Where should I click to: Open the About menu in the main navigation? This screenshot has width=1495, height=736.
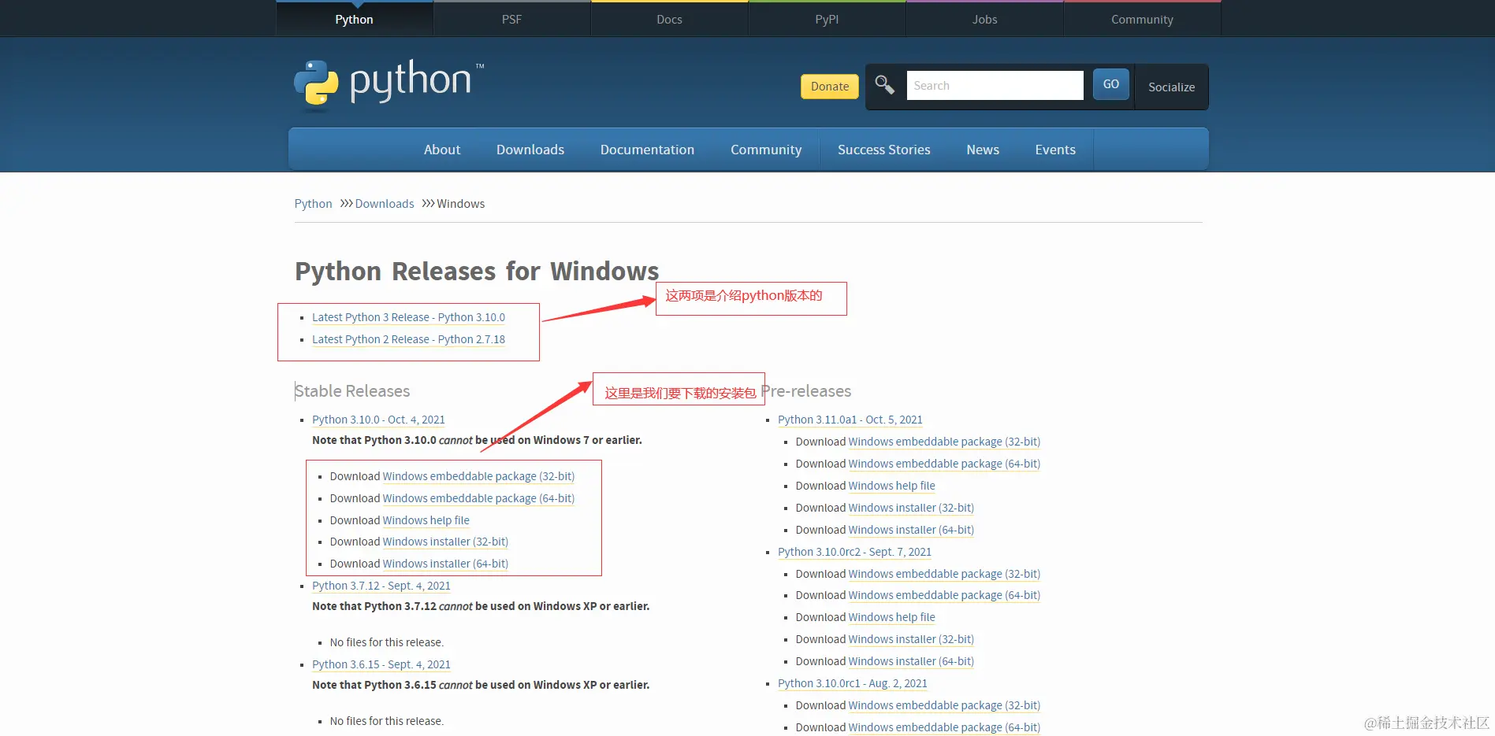pyautogui.click(x=442, y=150)
